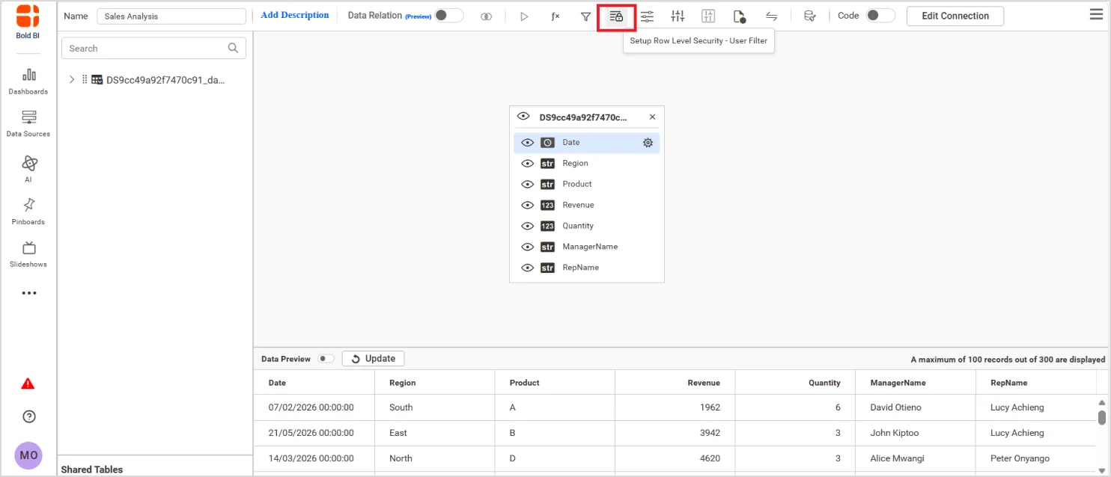
Task: Click the database edit icon
Action: 809,16
